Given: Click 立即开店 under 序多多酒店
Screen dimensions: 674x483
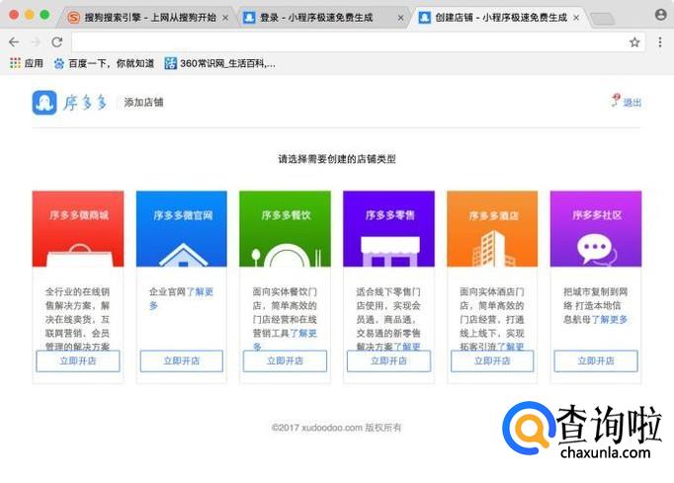Looking at the screenshot, I should click(x=492, y=361).
